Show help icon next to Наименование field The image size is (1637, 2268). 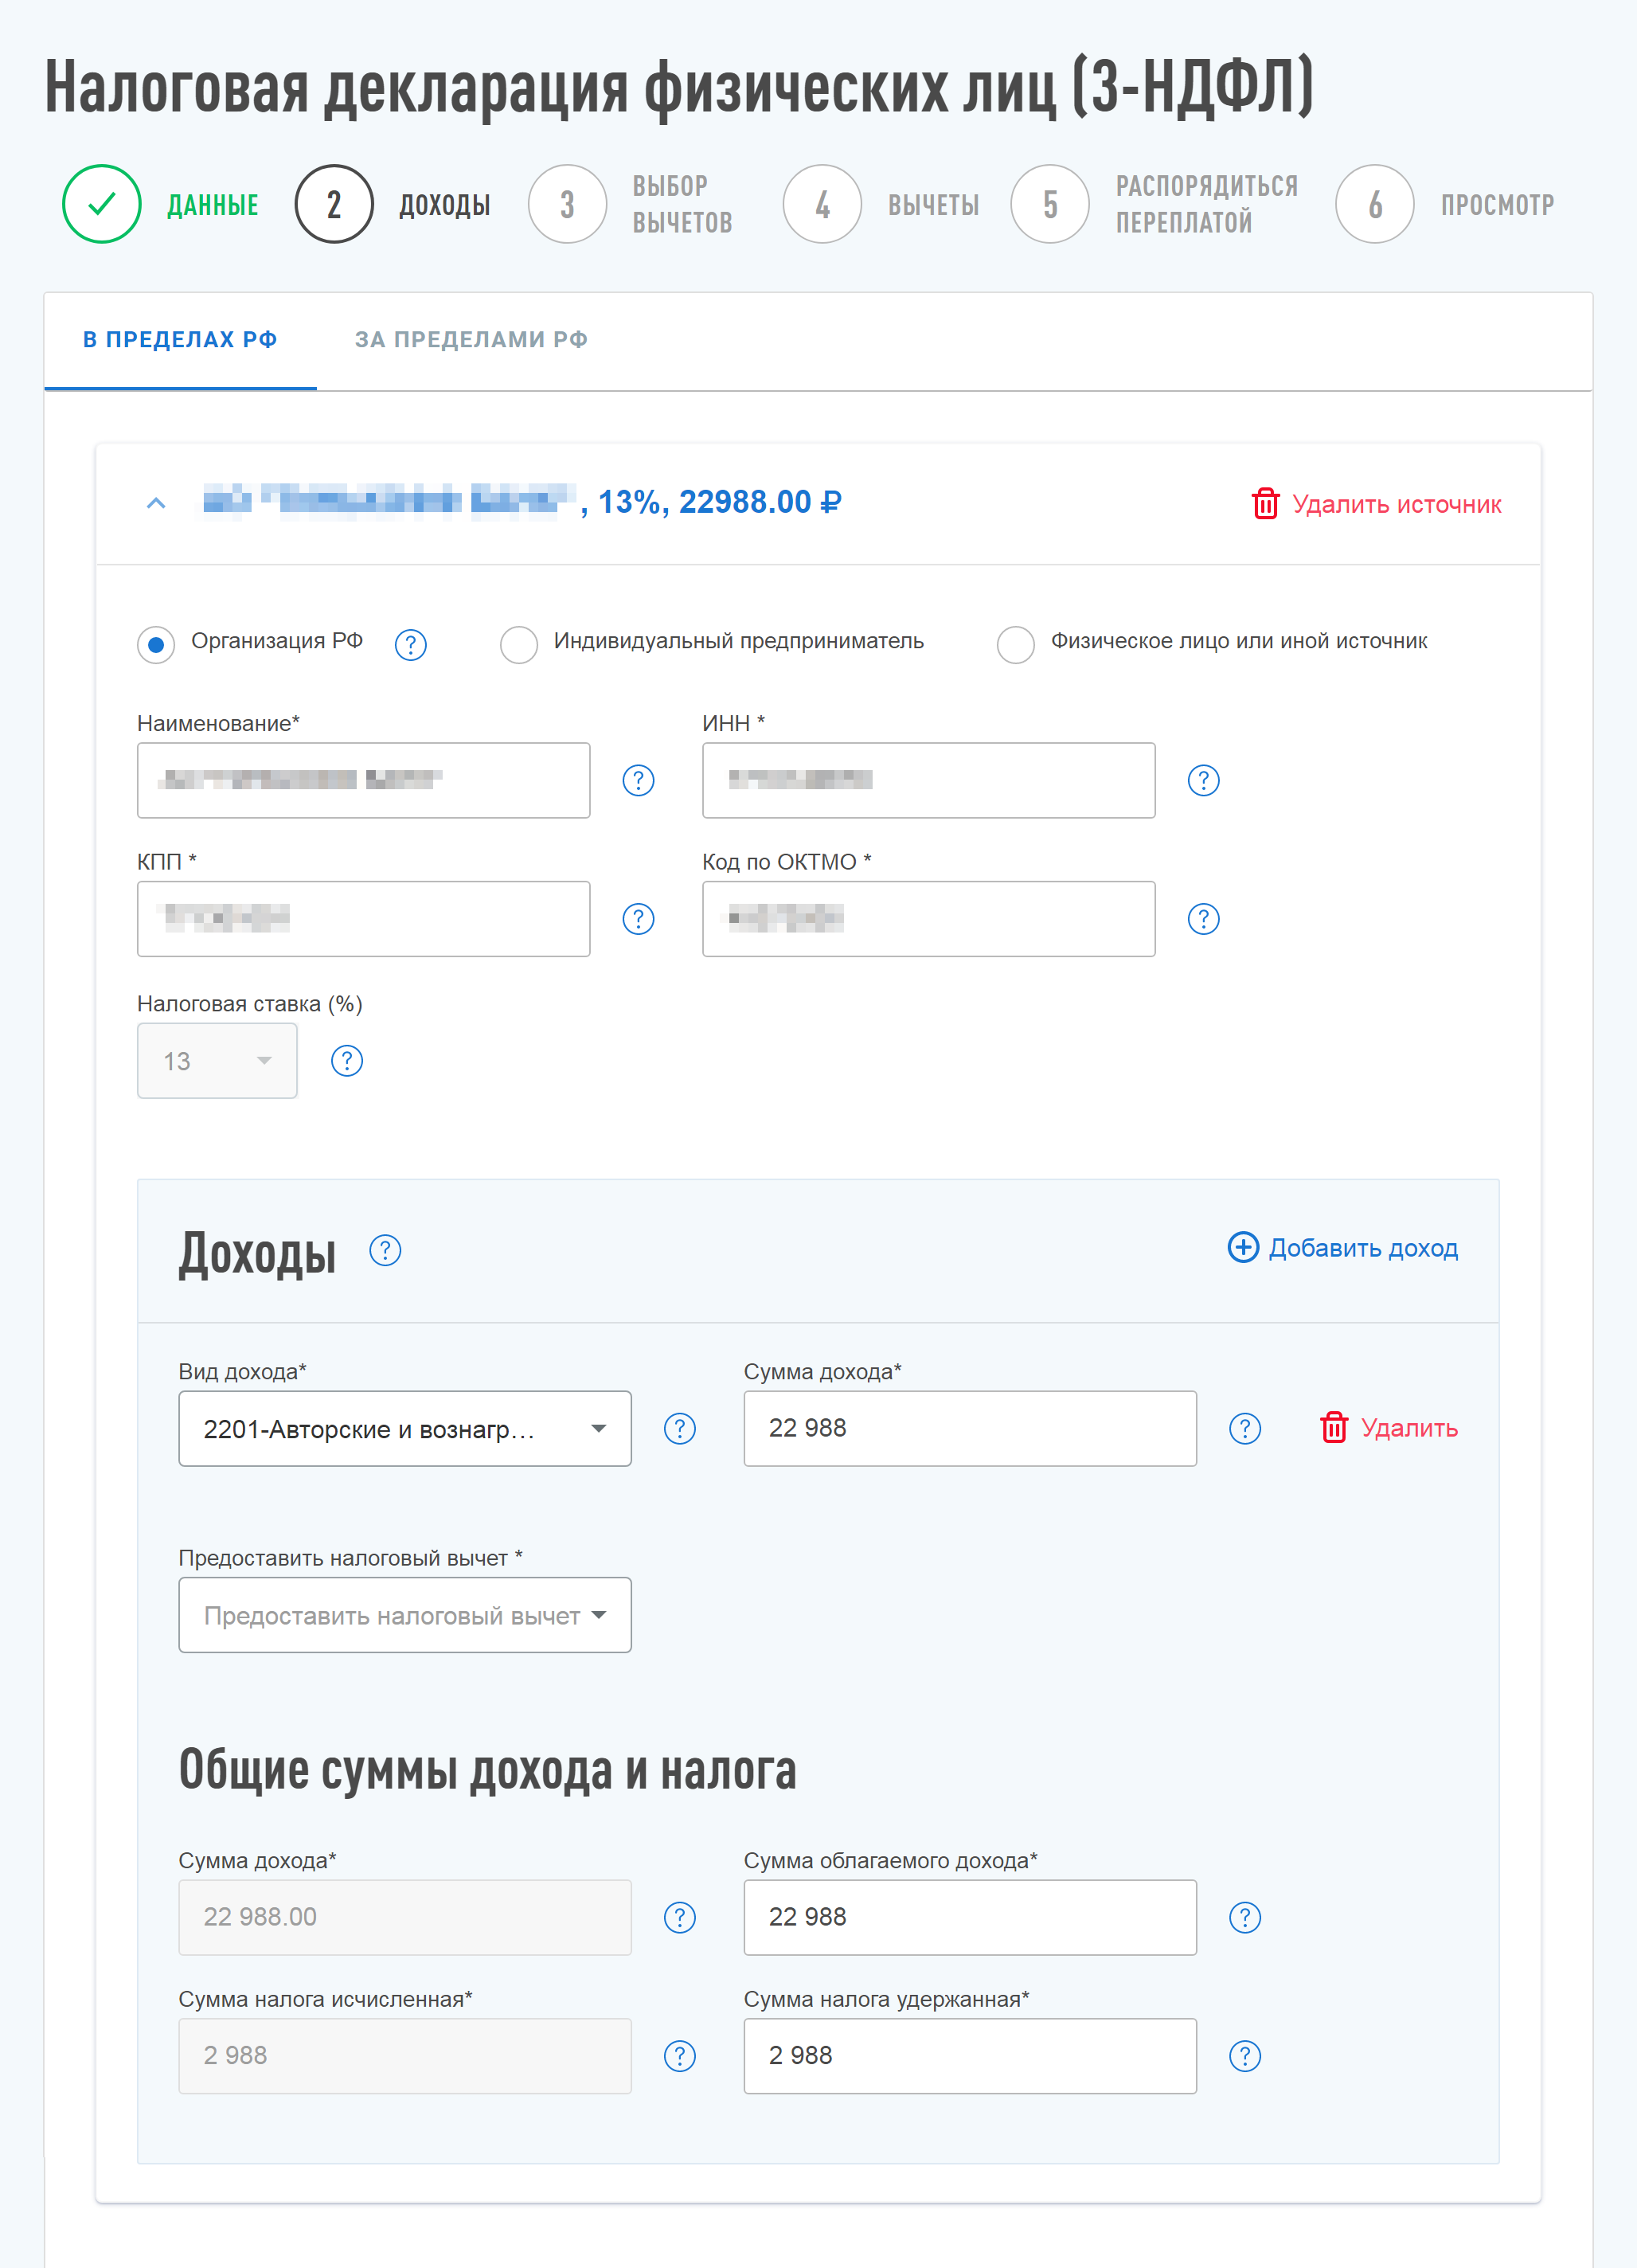click(638, 780)
